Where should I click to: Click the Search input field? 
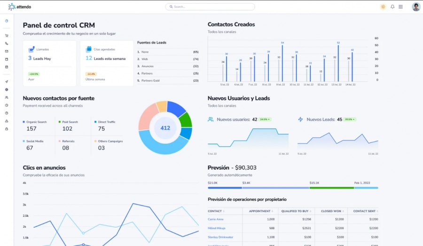[210, 7]
